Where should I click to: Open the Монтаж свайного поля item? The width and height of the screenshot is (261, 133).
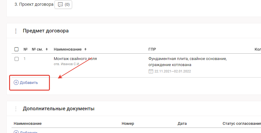coord(75,59)
